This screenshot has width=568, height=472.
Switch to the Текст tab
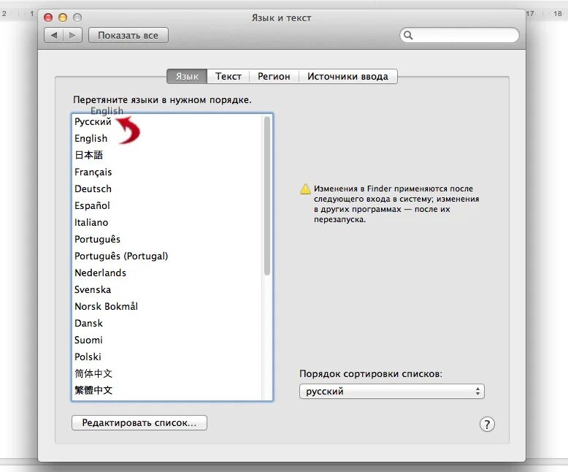pyautogui.click(x=229, y=77)
